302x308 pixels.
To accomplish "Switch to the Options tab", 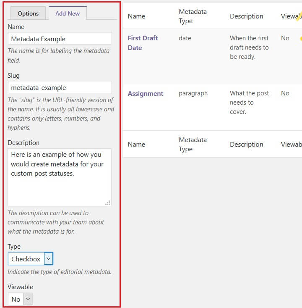I will (x=28, y=13).
